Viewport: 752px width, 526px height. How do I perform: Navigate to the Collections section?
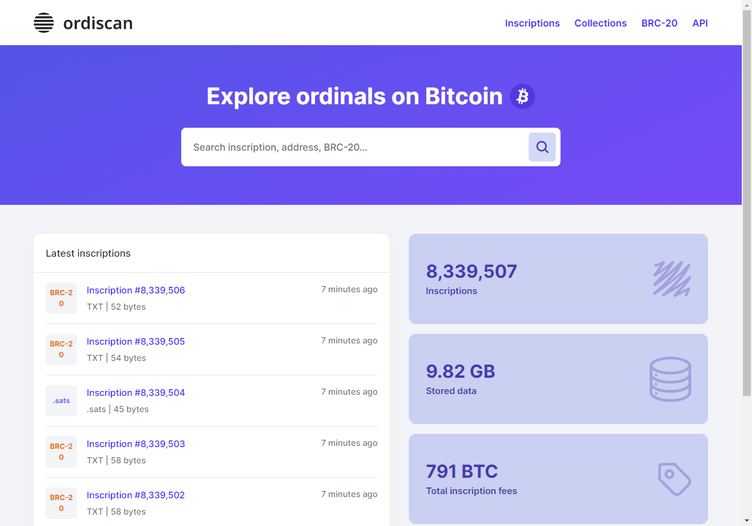point(600,23)
